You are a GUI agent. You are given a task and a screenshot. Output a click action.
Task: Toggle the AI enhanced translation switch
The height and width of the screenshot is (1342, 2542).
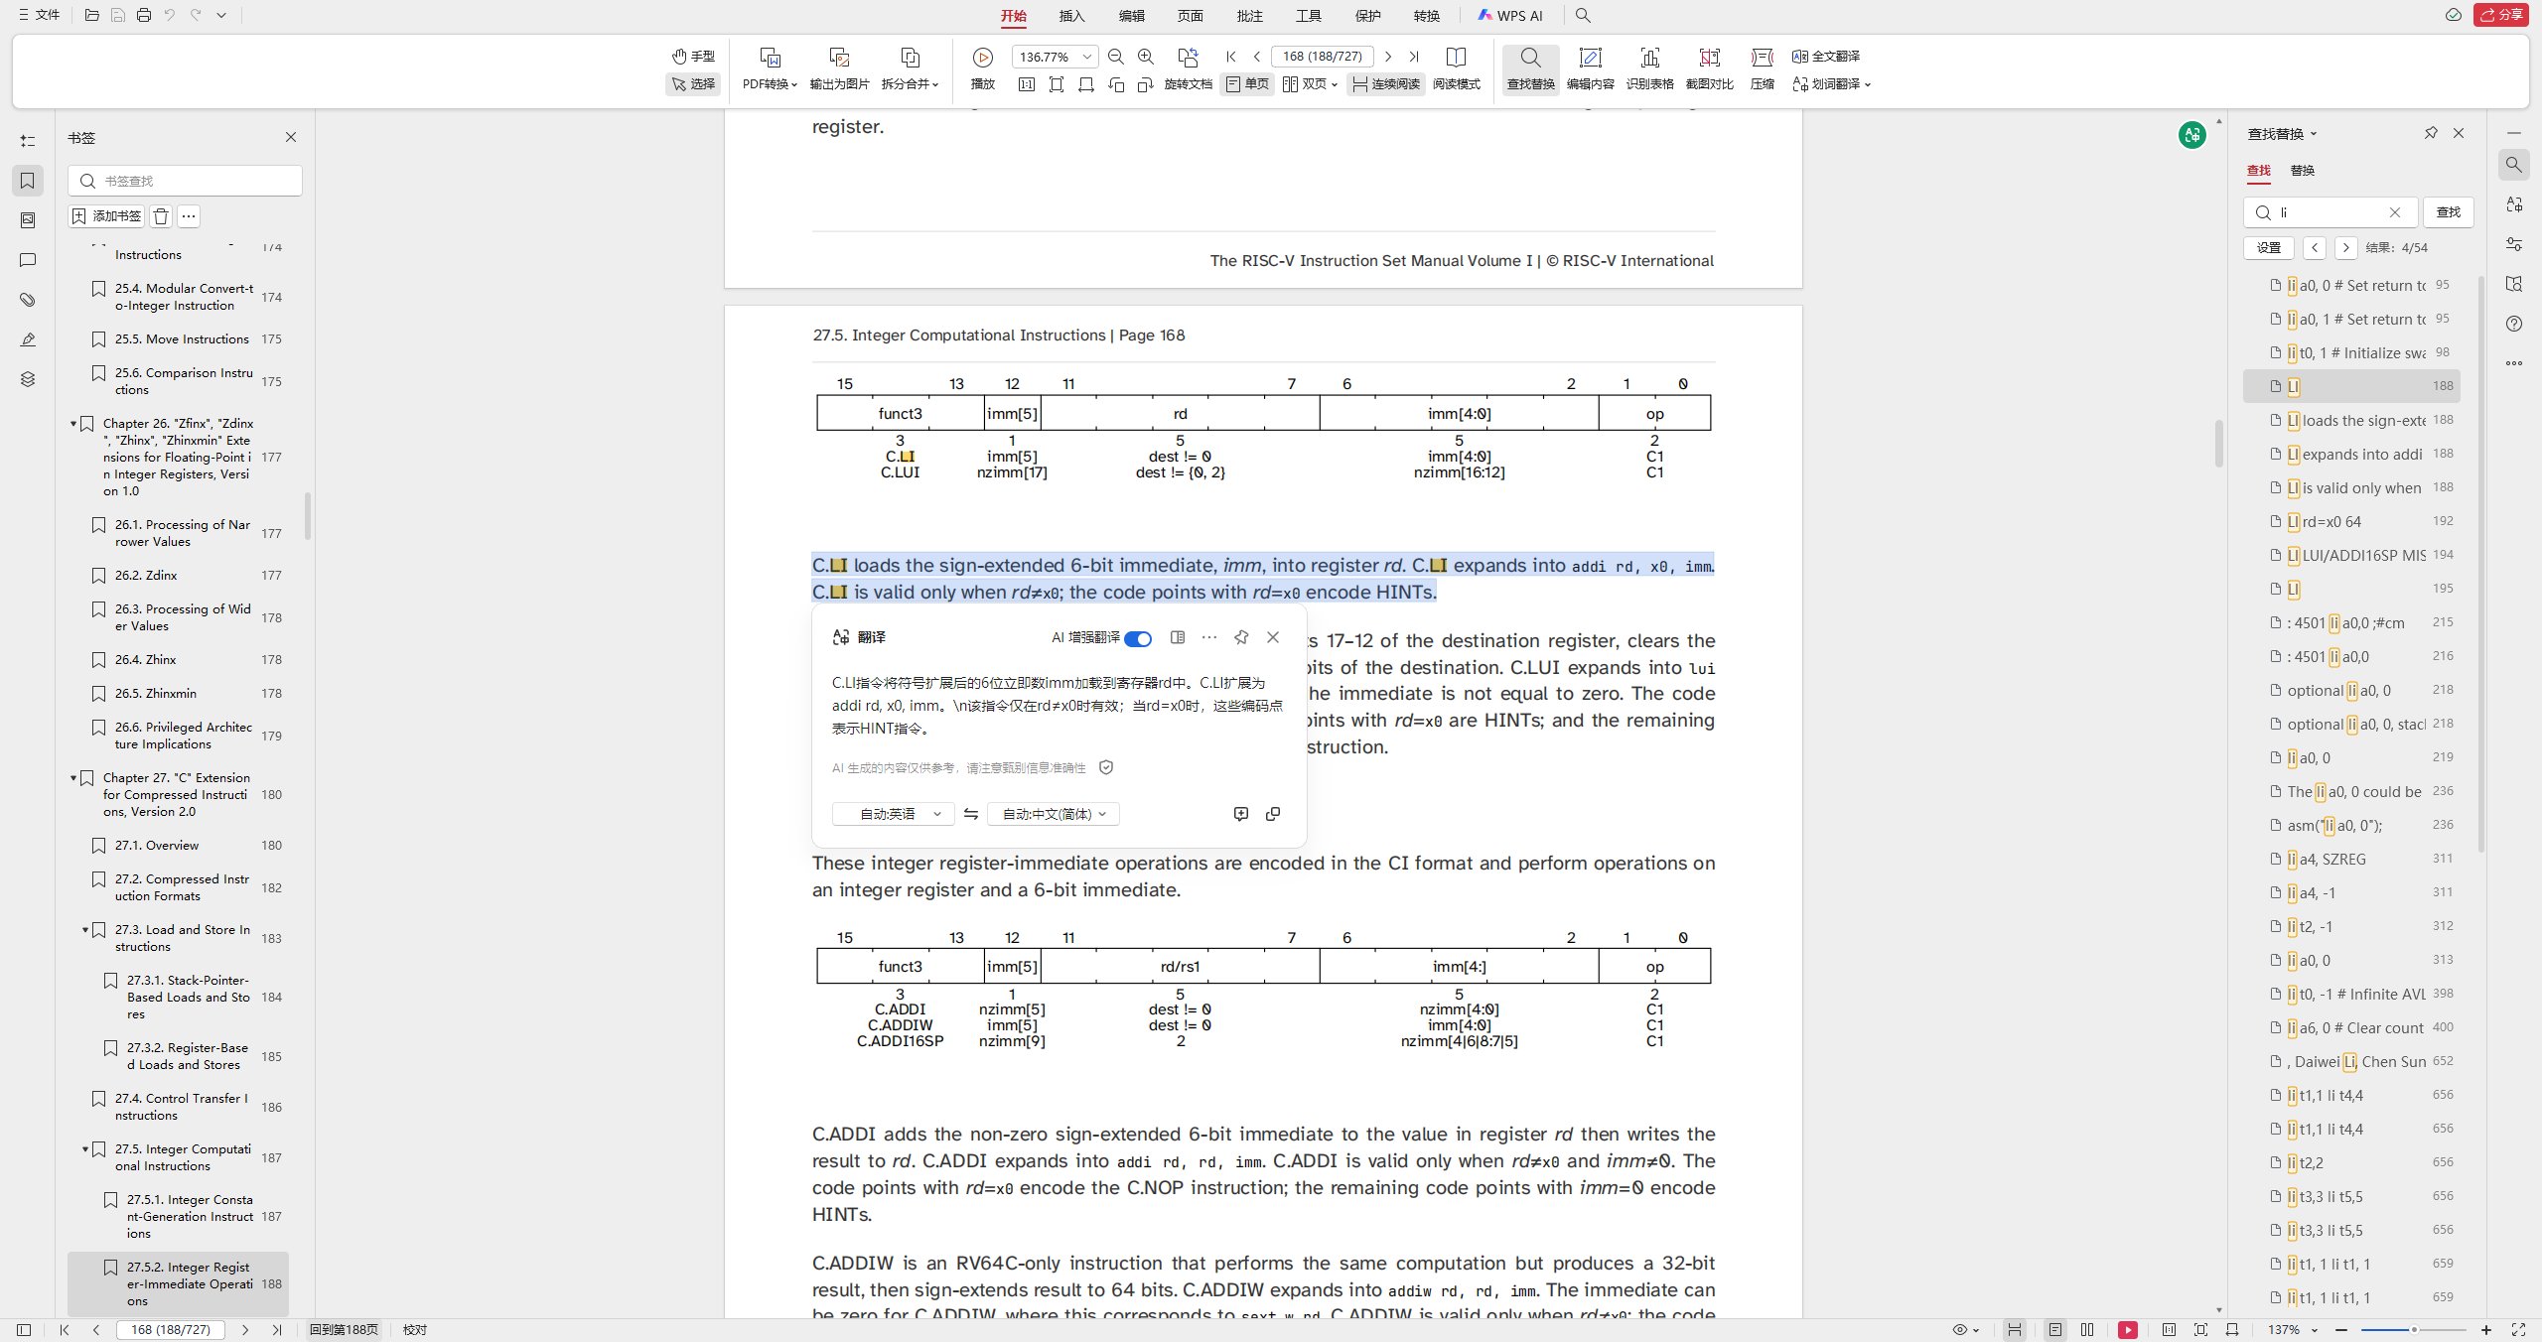pos(1138,638)
